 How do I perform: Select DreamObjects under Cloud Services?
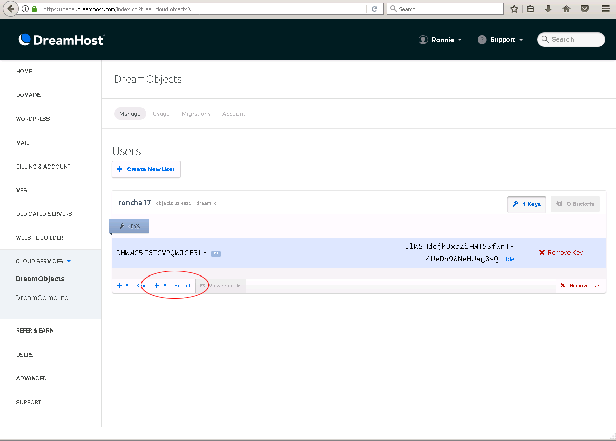[40, 279]
